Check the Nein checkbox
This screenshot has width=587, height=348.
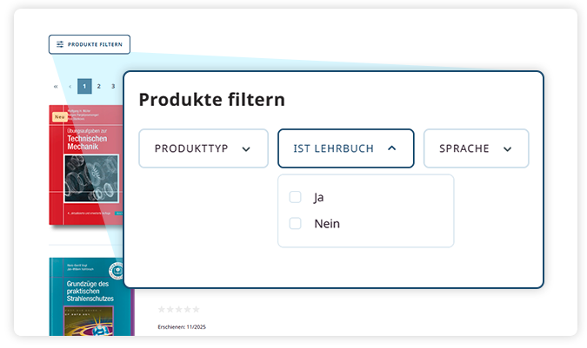coord(295,224)
